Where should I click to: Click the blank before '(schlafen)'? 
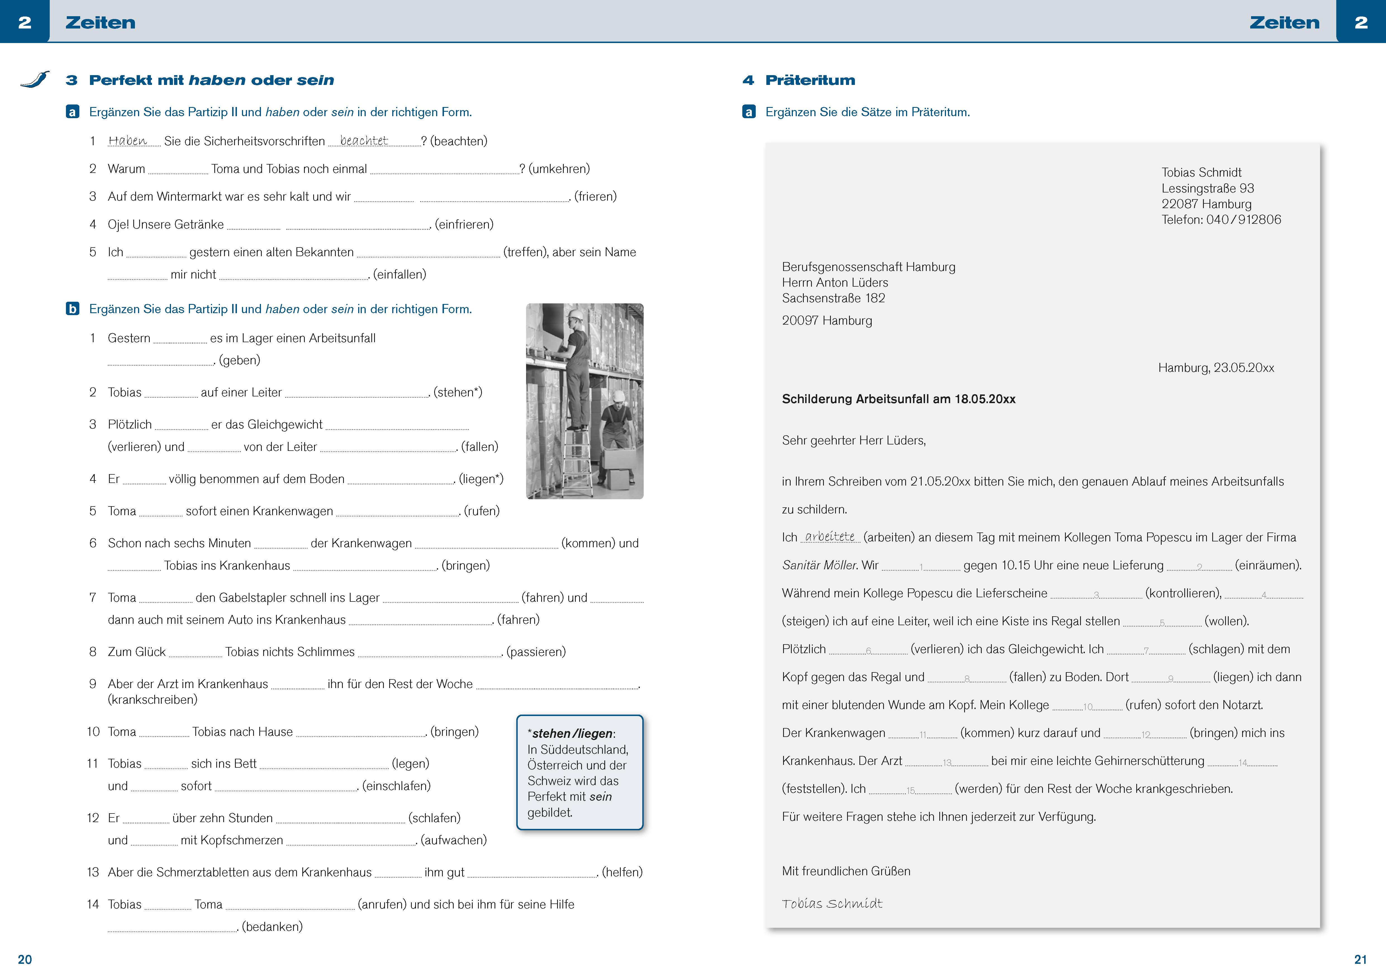tap(341, 819)
